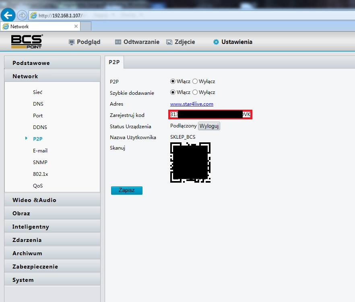Click the browser forward arrow button
Screen dimensions: 355x302
click(x=22, y=15)
